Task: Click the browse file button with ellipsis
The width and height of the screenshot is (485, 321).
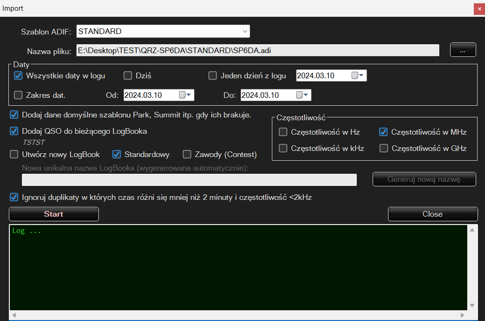Action: pyautogui.click(x=463, y=50)
